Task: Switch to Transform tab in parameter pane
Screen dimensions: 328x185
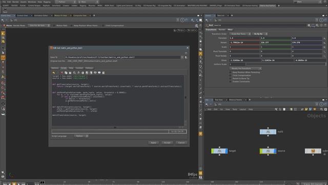Action: coord(211,30)
